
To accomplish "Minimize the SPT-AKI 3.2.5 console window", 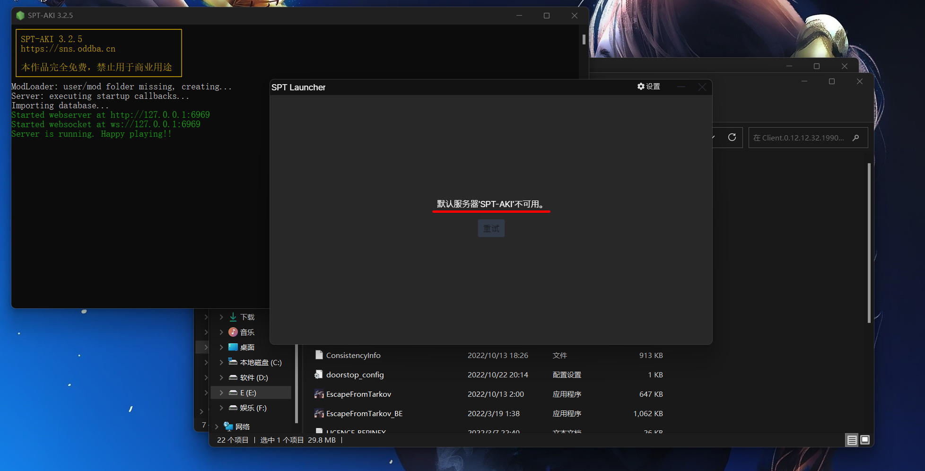I will tap(519, 16).
